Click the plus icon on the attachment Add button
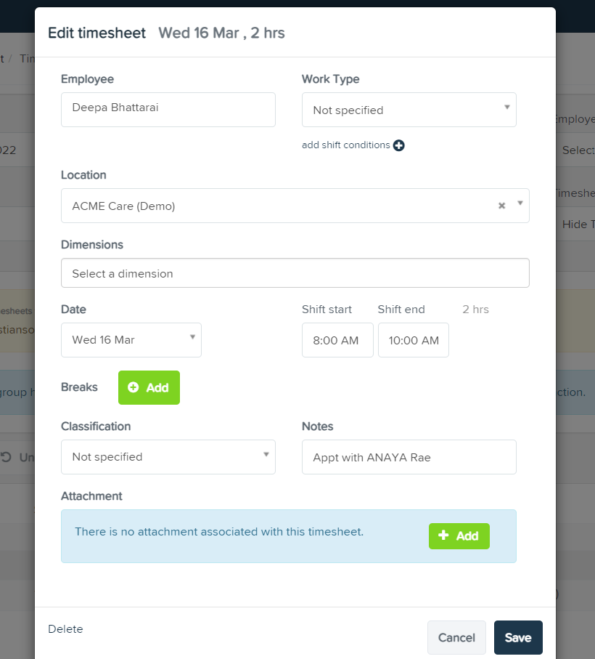This screenshot has width=595, height=659. (444, 535)
